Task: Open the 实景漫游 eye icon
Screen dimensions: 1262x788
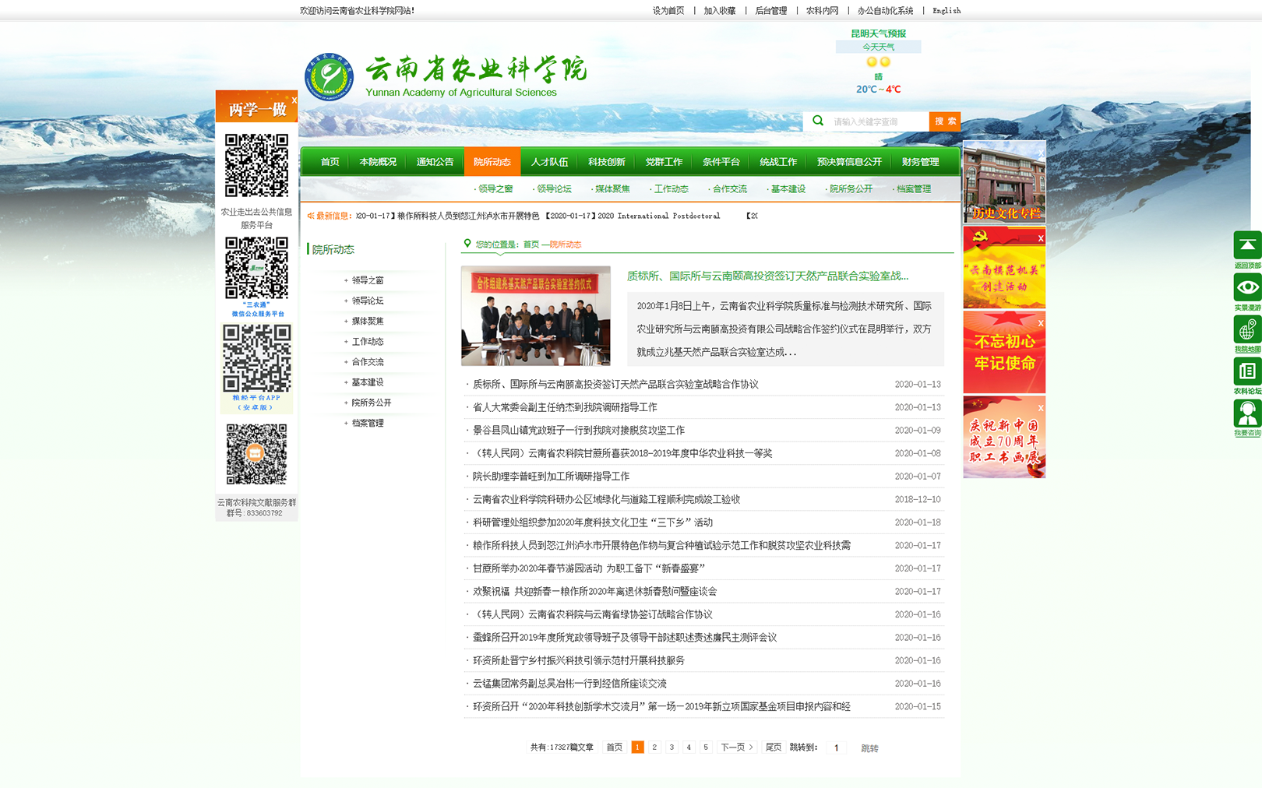Action: tap(1246, 288)
